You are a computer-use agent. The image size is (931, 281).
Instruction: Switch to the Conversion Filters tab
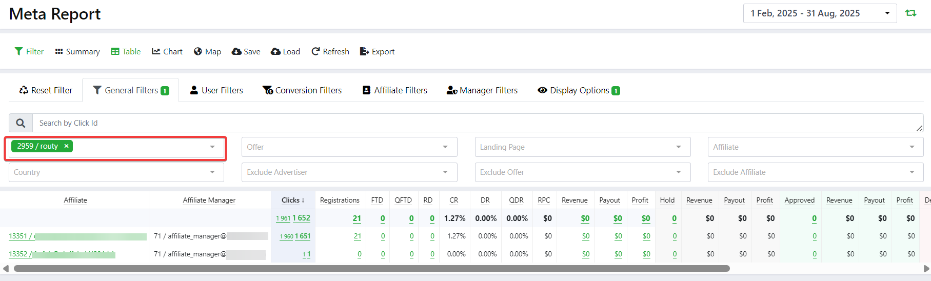(x=302, y=90)
